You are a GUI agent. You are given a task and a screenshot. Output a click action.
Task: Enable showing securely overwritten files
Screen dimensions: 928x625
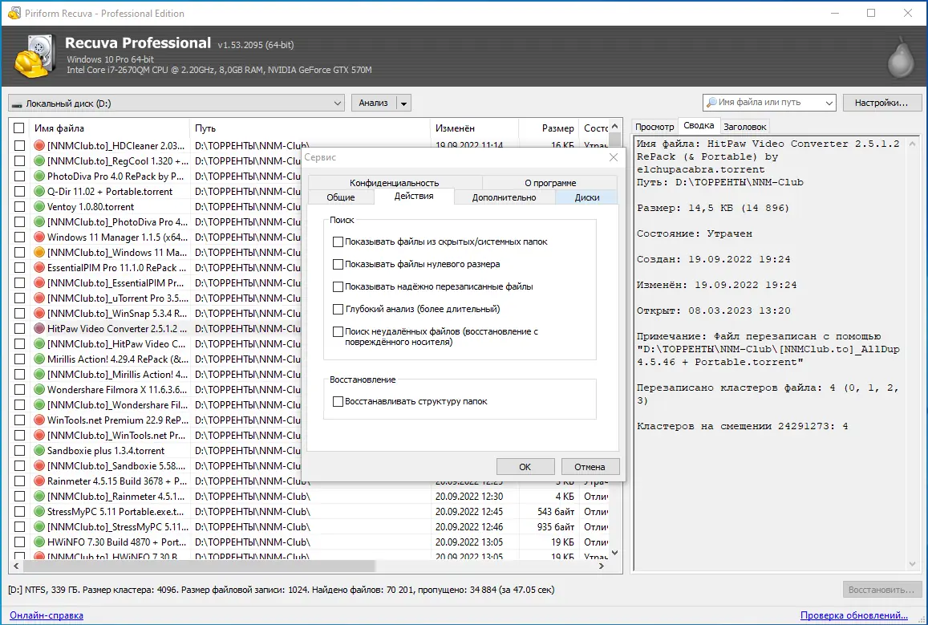(338, 286)
